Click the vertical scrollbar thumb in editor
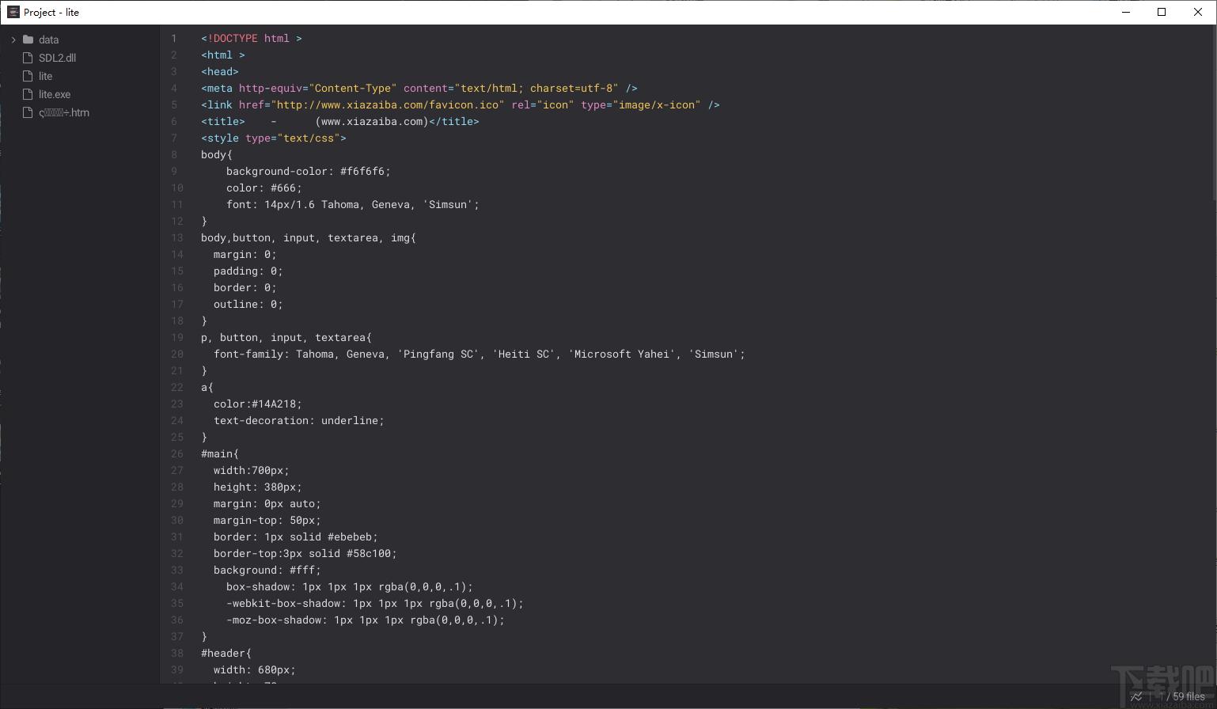 (1214, 111)
